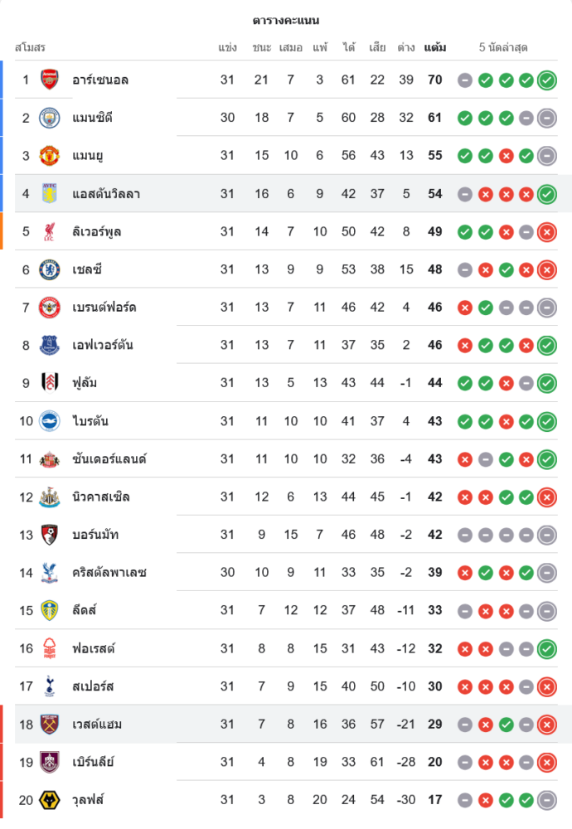
Task: Click the ต่าง goal difference column header
Action: (x=405, y=47)
